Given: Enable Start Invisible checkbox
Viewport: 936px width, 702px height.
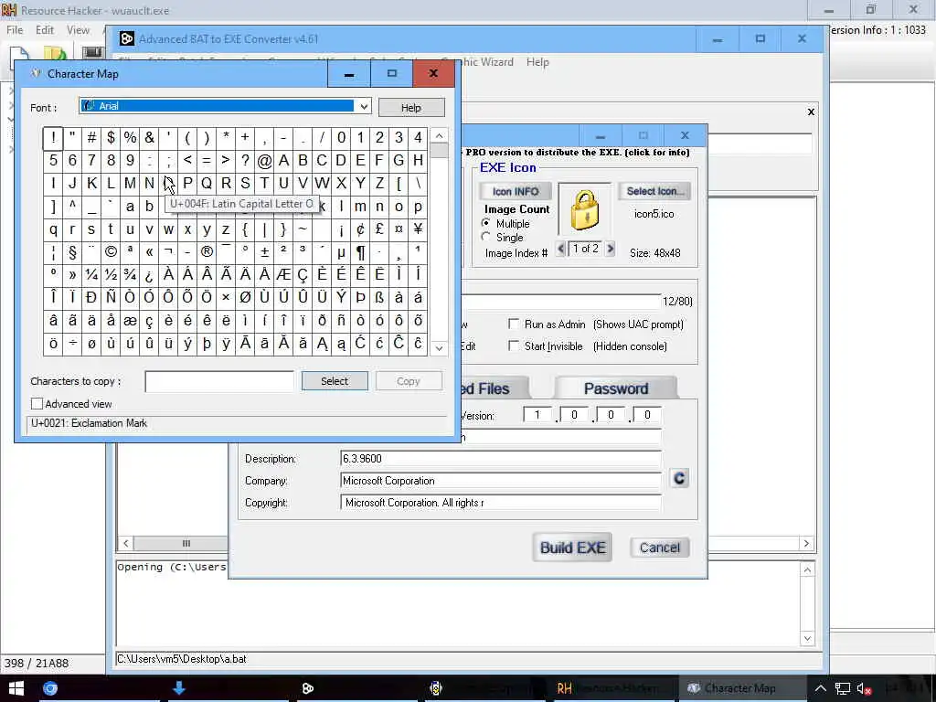Looking at the screenshot, I should coord(514,346).
